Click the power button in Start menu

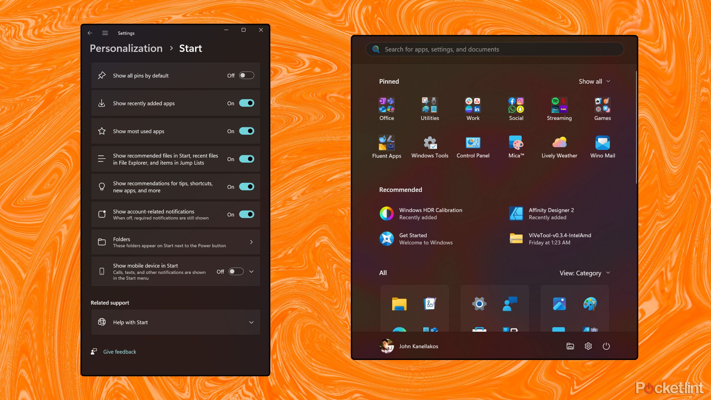606,346
